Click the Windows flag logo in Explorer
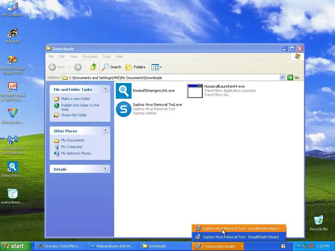Image resolution: width=335 pixels, height=251 pixels. (297, 57)
